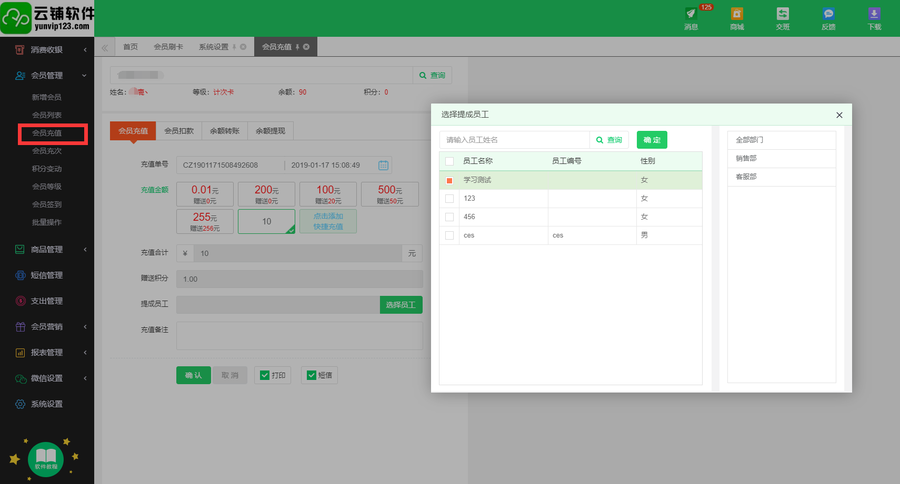Toggle the 短信 SMS checkbox
This screenshot has width=900, height=484.
tap(312, 375)
